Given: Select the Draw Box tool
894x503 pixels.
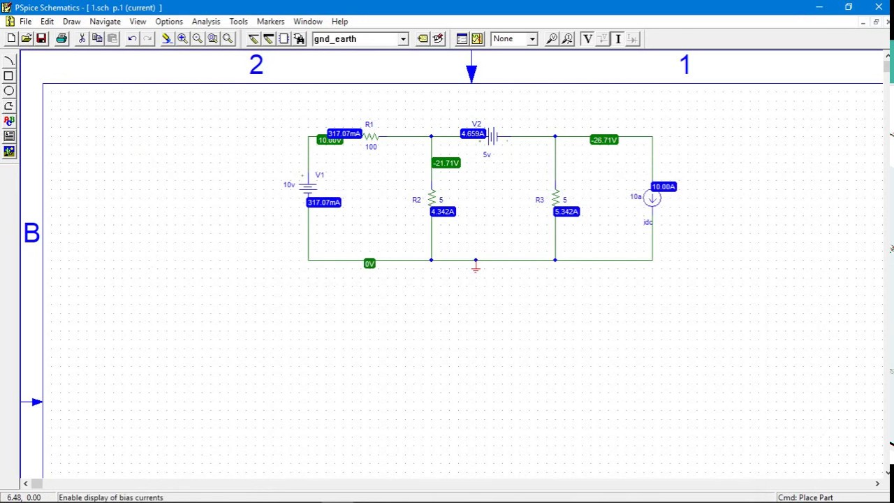Looking at the screenshot, I should 9,75.
